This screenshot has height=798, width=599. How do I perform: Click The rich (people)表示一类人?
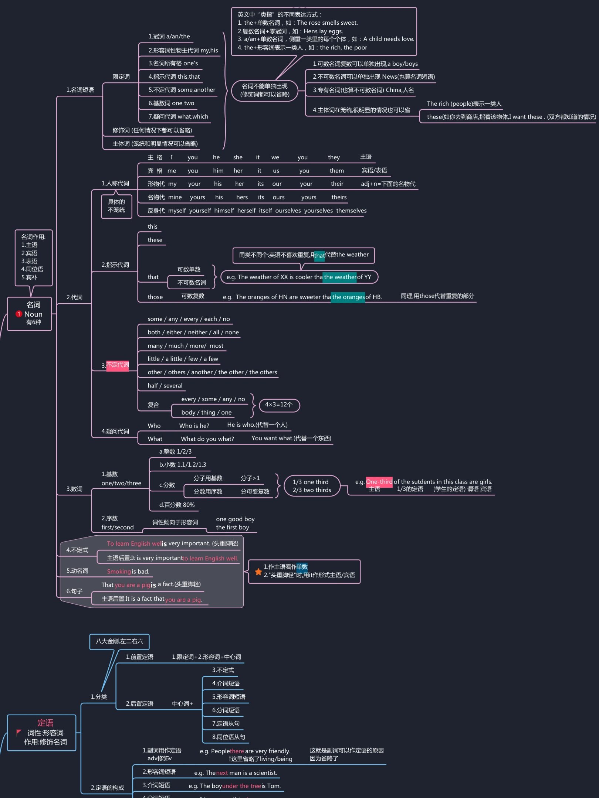pyautogui.click(x=464, y=103)
